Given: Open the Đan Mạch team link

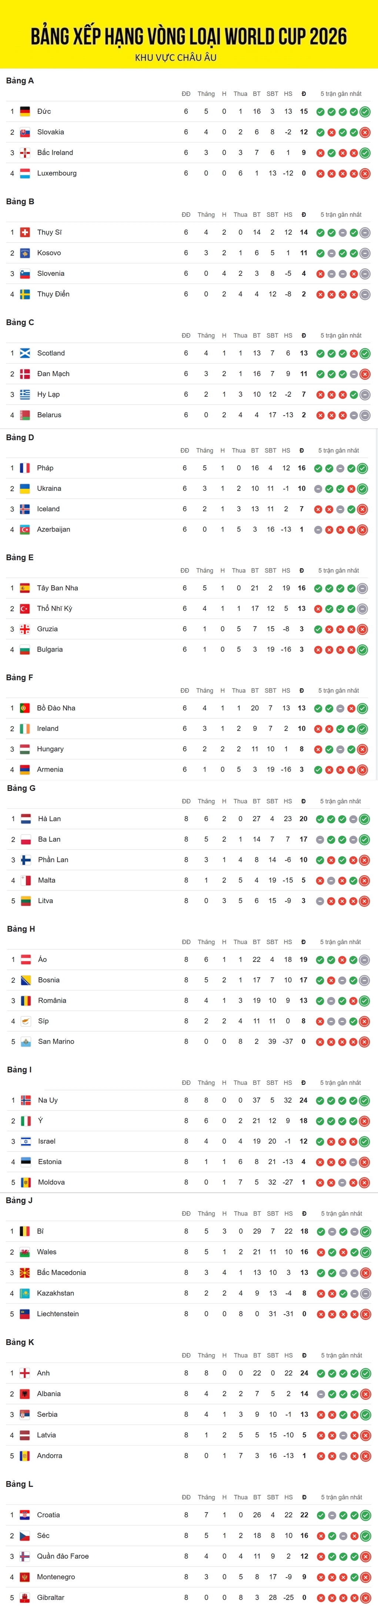Looking at the screenshot, I should point(53,374).
